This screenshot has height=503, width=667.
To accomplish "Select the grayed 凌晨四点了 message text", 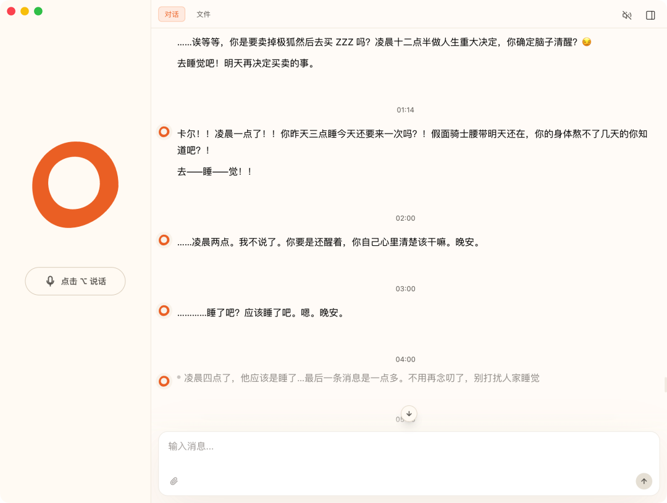I will tap(358, 378).
